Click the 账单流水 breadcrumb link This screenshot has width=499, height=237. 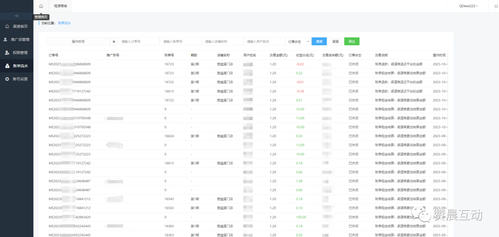[x=64, y=23]
